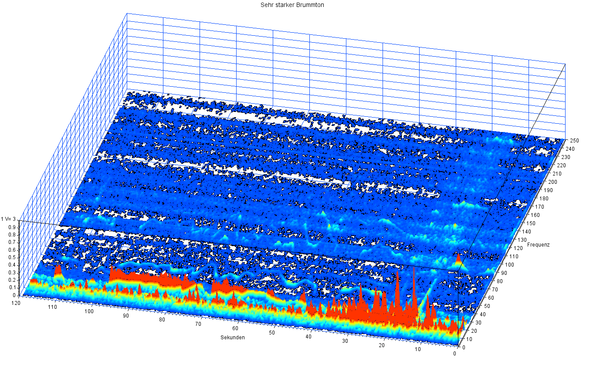Click the 50 tick on Sekunden axis
Screen dimensions: 610x392
click(271, 333)
